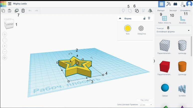Switch to the 3D design grid view
This screenshot has height=108, width=193.
pos(162,4)
